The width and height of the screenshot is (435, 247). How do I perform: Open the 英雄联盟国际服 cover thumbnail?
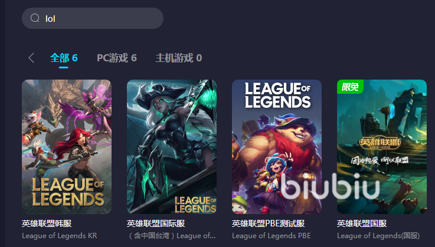(172, 147)
